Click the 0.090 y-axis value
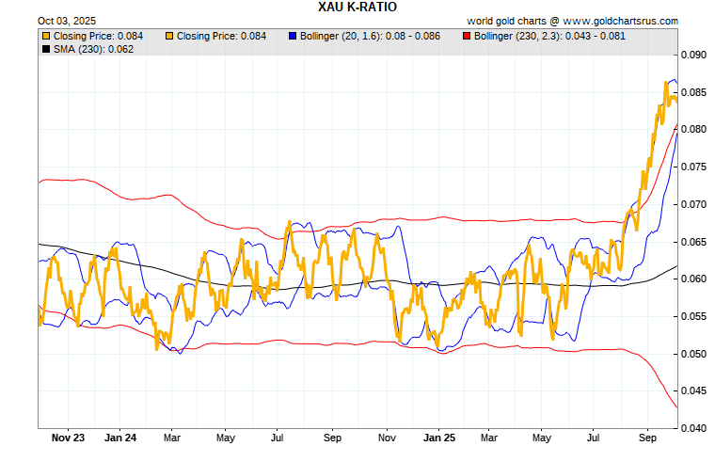 point(695,55)
